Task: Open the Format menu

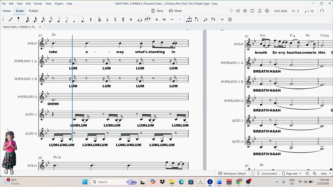Action: coord(38,4)
